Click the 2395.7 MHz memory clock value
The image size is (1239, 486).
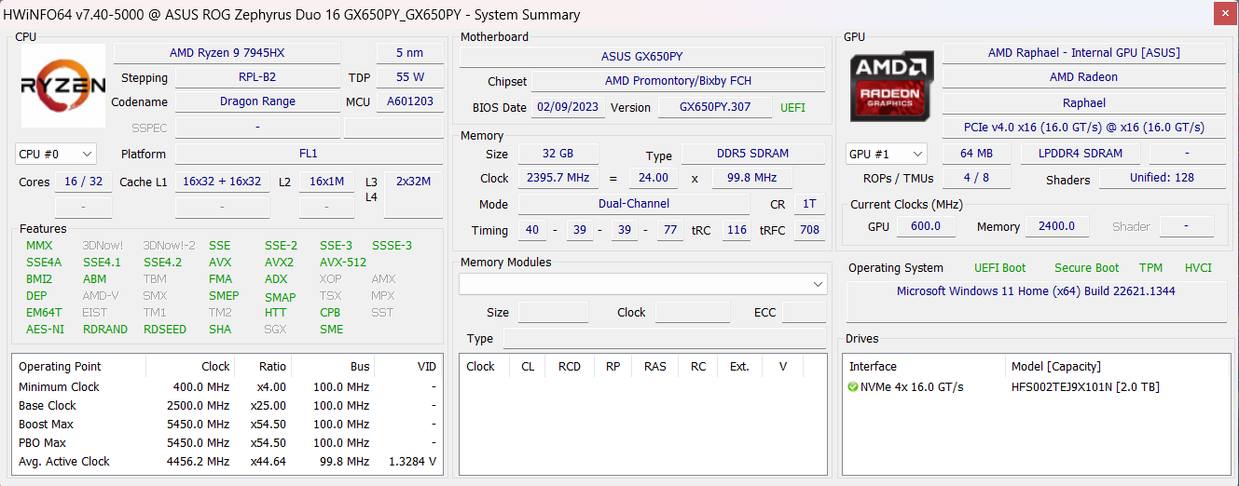[558, 178]
